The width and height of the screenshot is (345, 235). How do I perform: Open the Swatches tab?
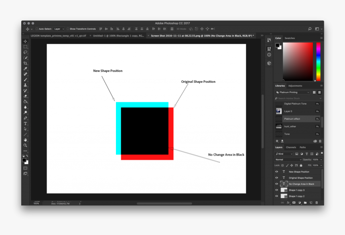290,38
